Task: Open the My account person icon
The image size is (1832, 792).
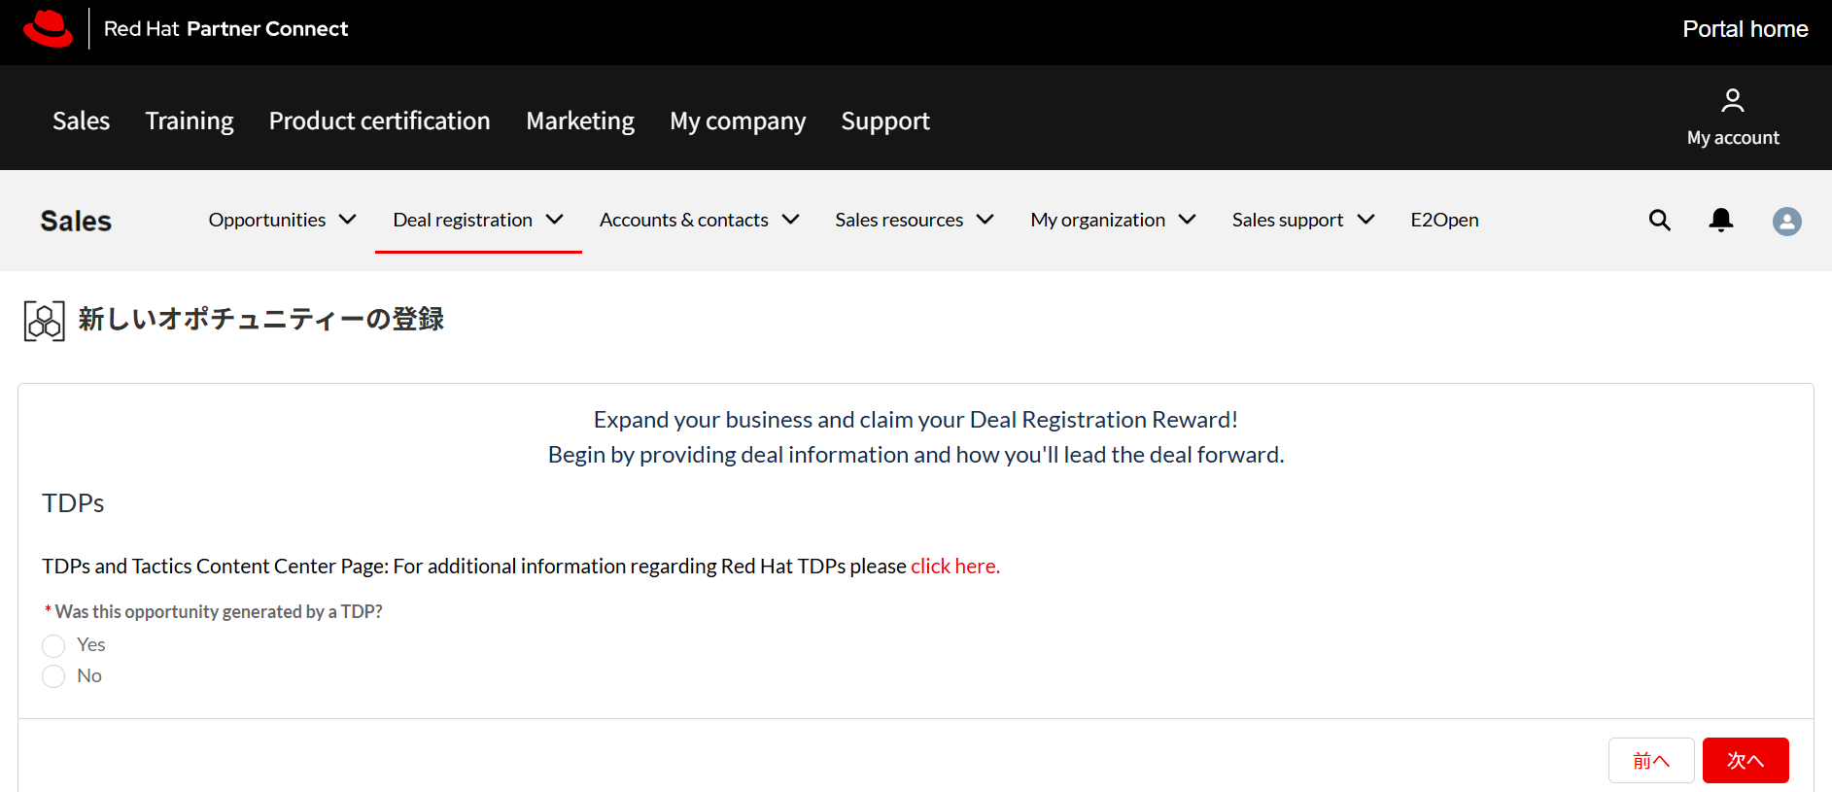Action: coord(1732,100)
